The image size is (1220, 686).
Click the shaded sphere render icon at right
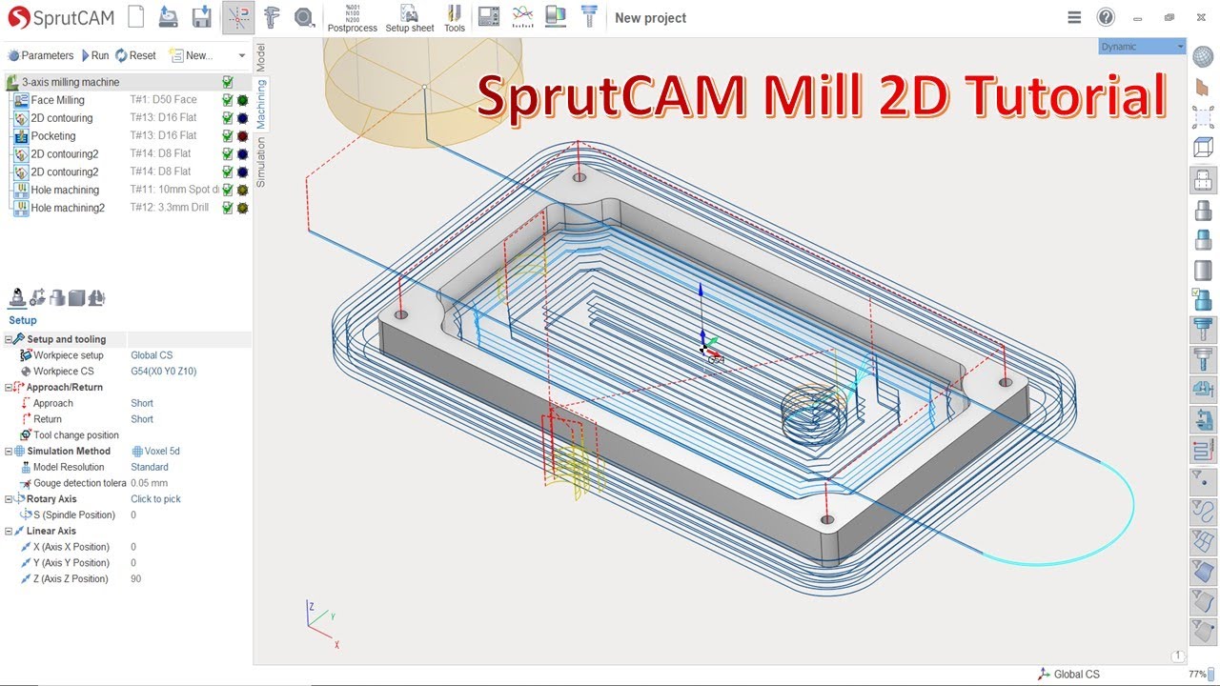tap(1204, 56)
